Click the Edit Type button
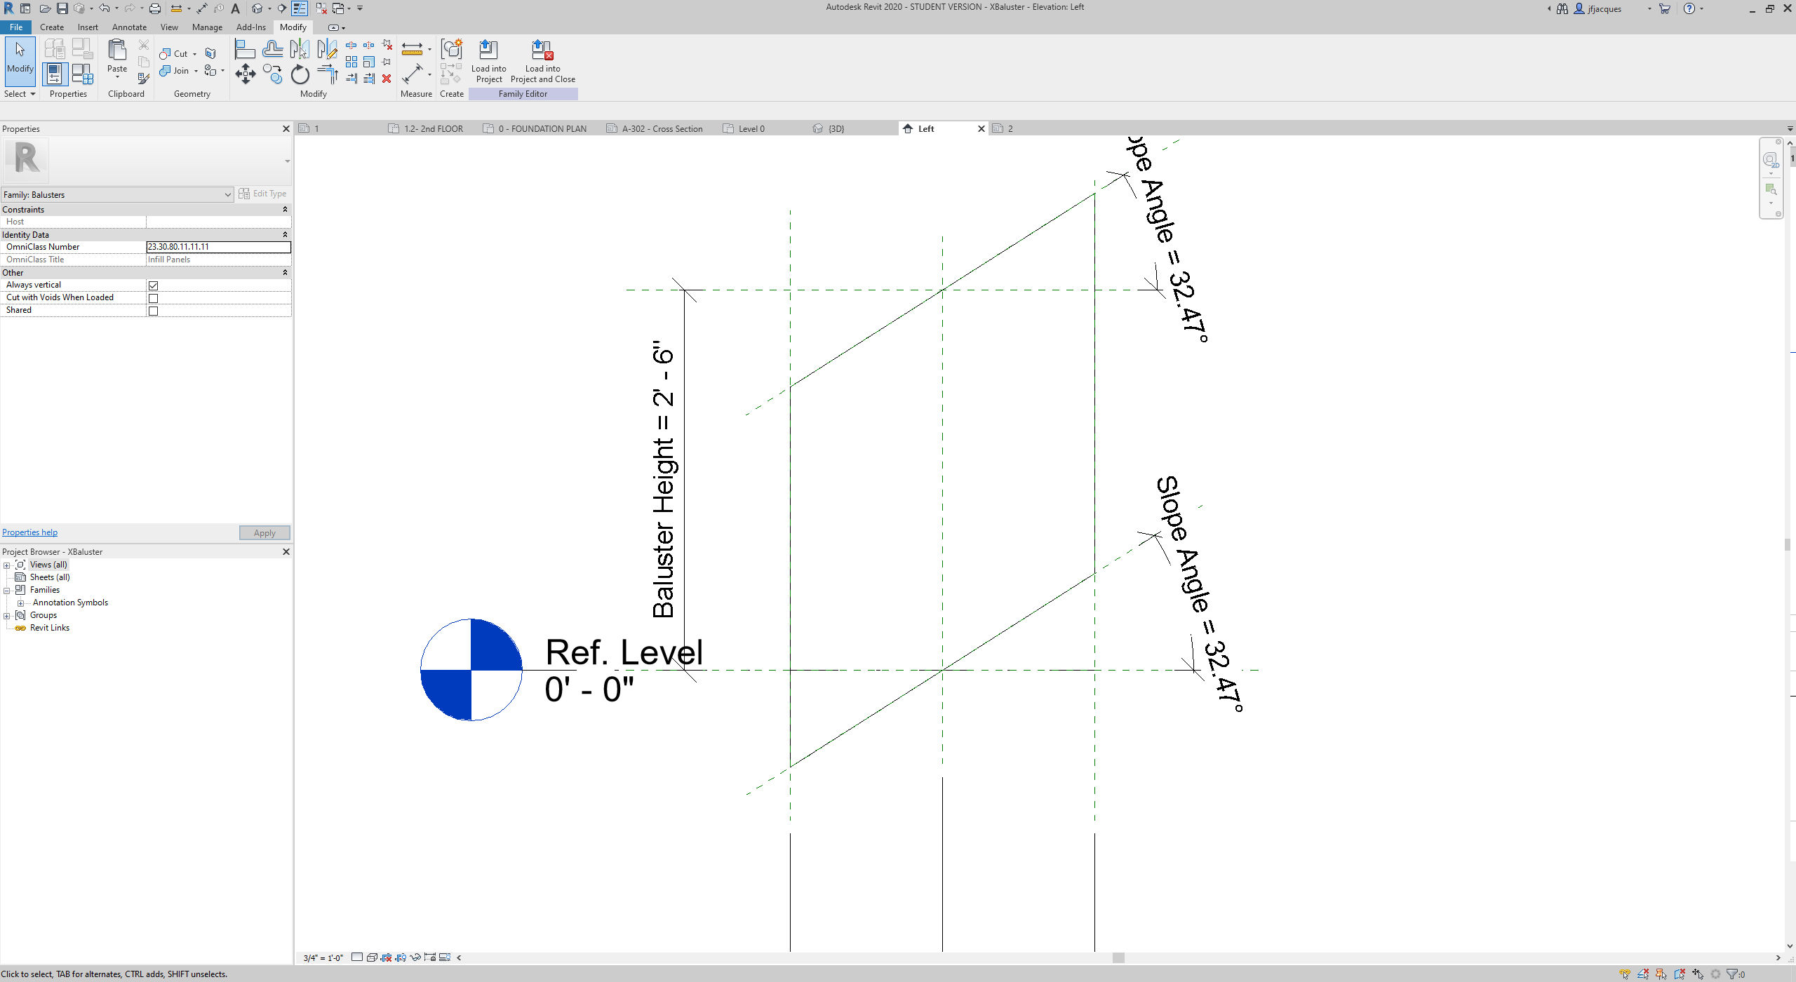The width and height of the screenshot is (1796, 982). point(263,194)
